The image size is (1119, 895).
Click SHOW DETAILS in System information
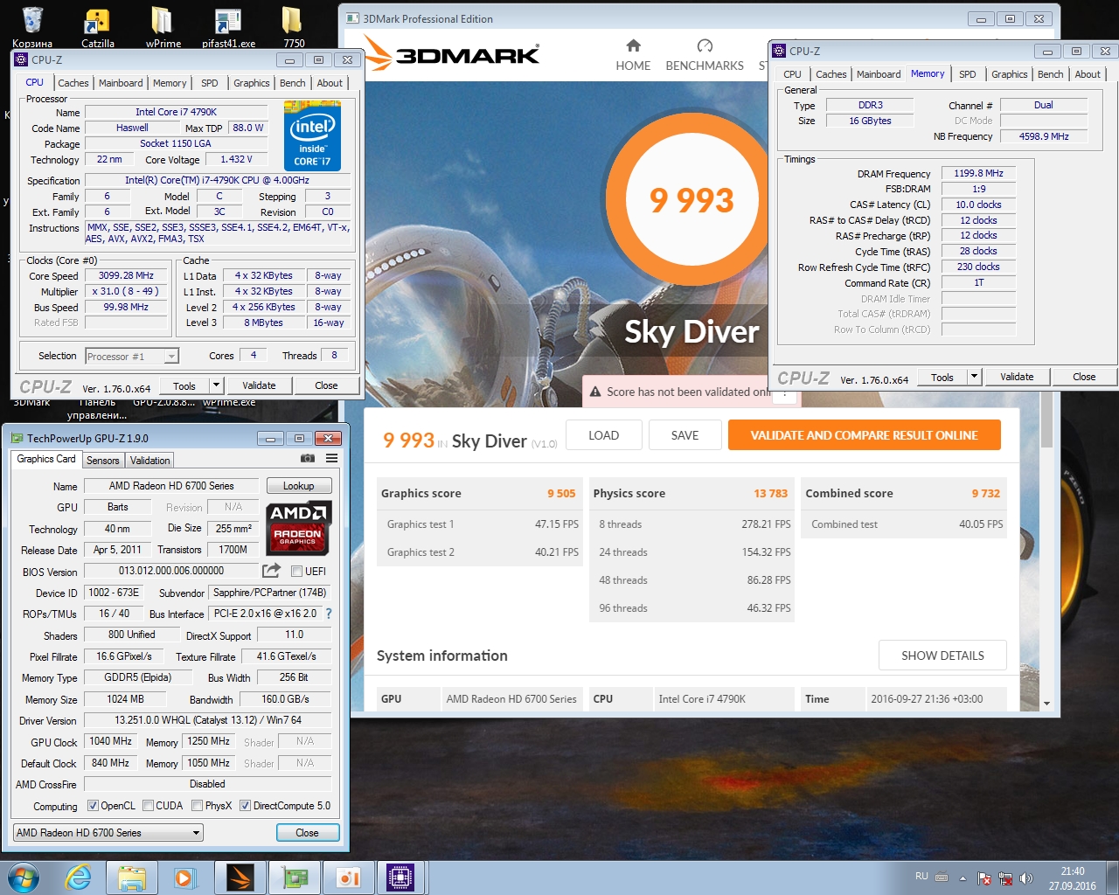[942, 656]
